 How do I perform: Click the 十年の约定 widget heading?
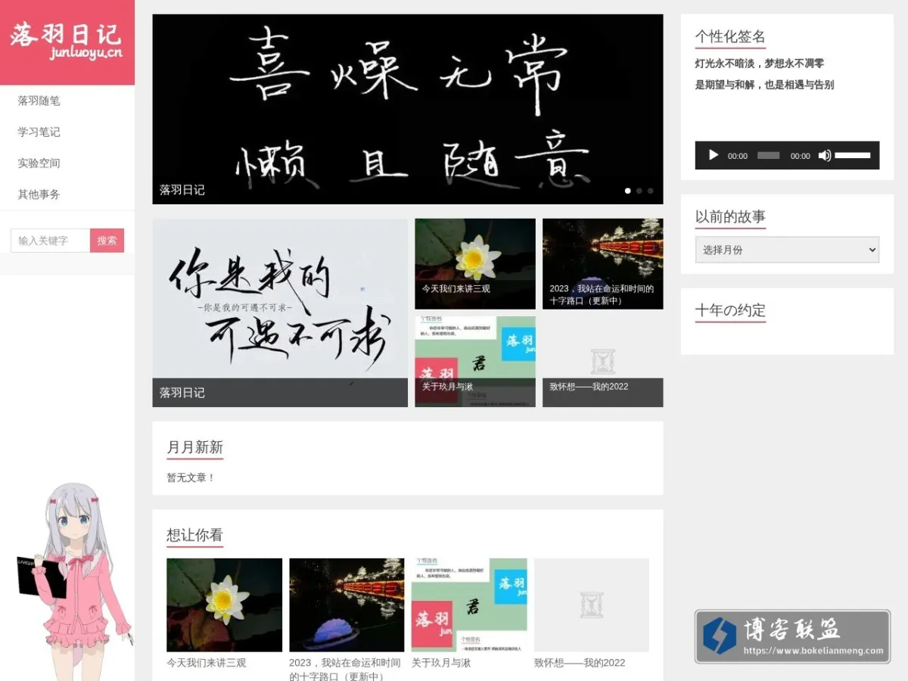730,310
